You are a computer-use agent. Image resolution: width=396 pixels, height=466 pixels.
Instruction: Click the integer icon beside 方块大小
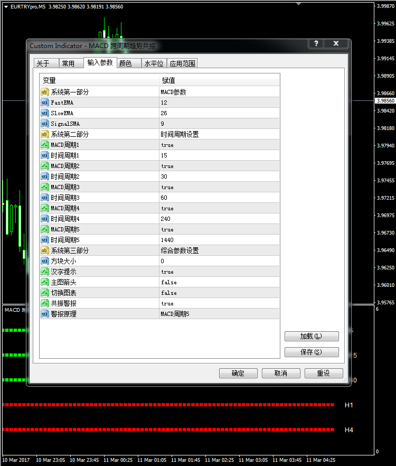[44, 261]
